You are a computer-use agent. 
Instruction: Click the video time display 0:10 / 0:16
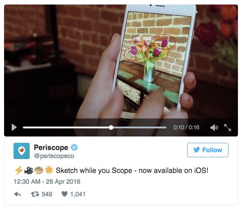coord(186,127)
